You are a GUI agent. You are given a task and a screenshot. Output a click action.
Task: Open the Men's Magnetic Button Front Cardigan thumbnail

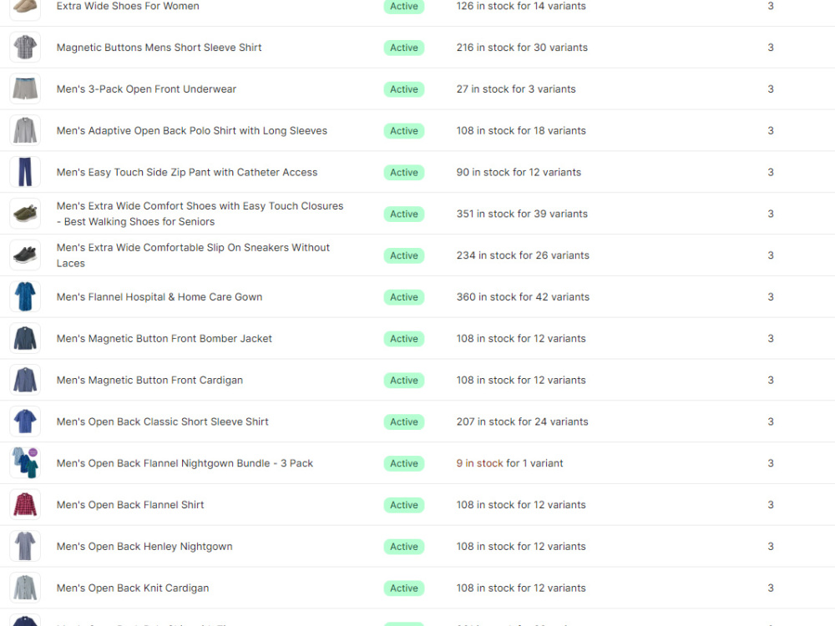point(25,380)
